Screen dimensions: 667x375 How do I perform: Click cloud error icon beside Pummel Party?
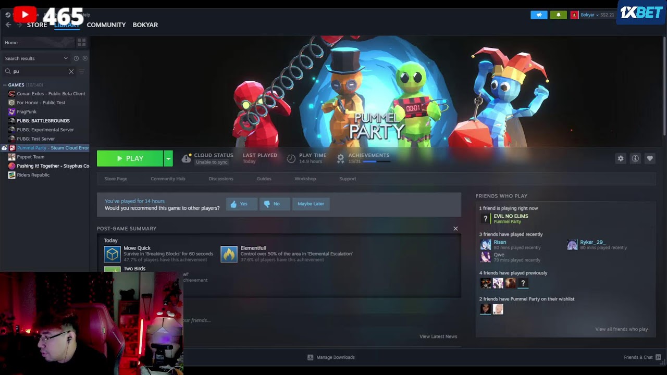(4, 148)
